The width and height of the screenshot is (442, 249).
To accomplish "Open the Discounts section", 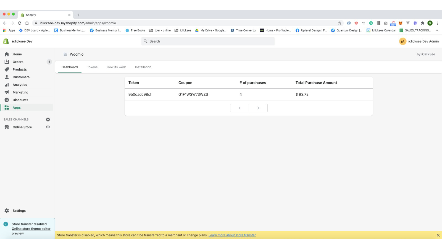I will [x=20, y=100].
